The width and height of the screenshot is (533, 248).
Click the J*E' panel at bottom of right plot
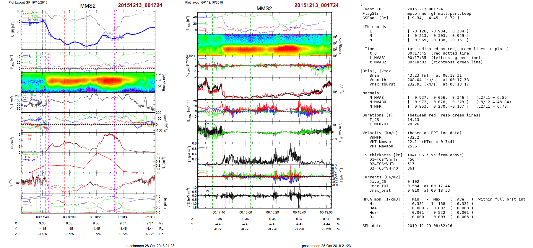pyautogui.click(x=264, y=197)
